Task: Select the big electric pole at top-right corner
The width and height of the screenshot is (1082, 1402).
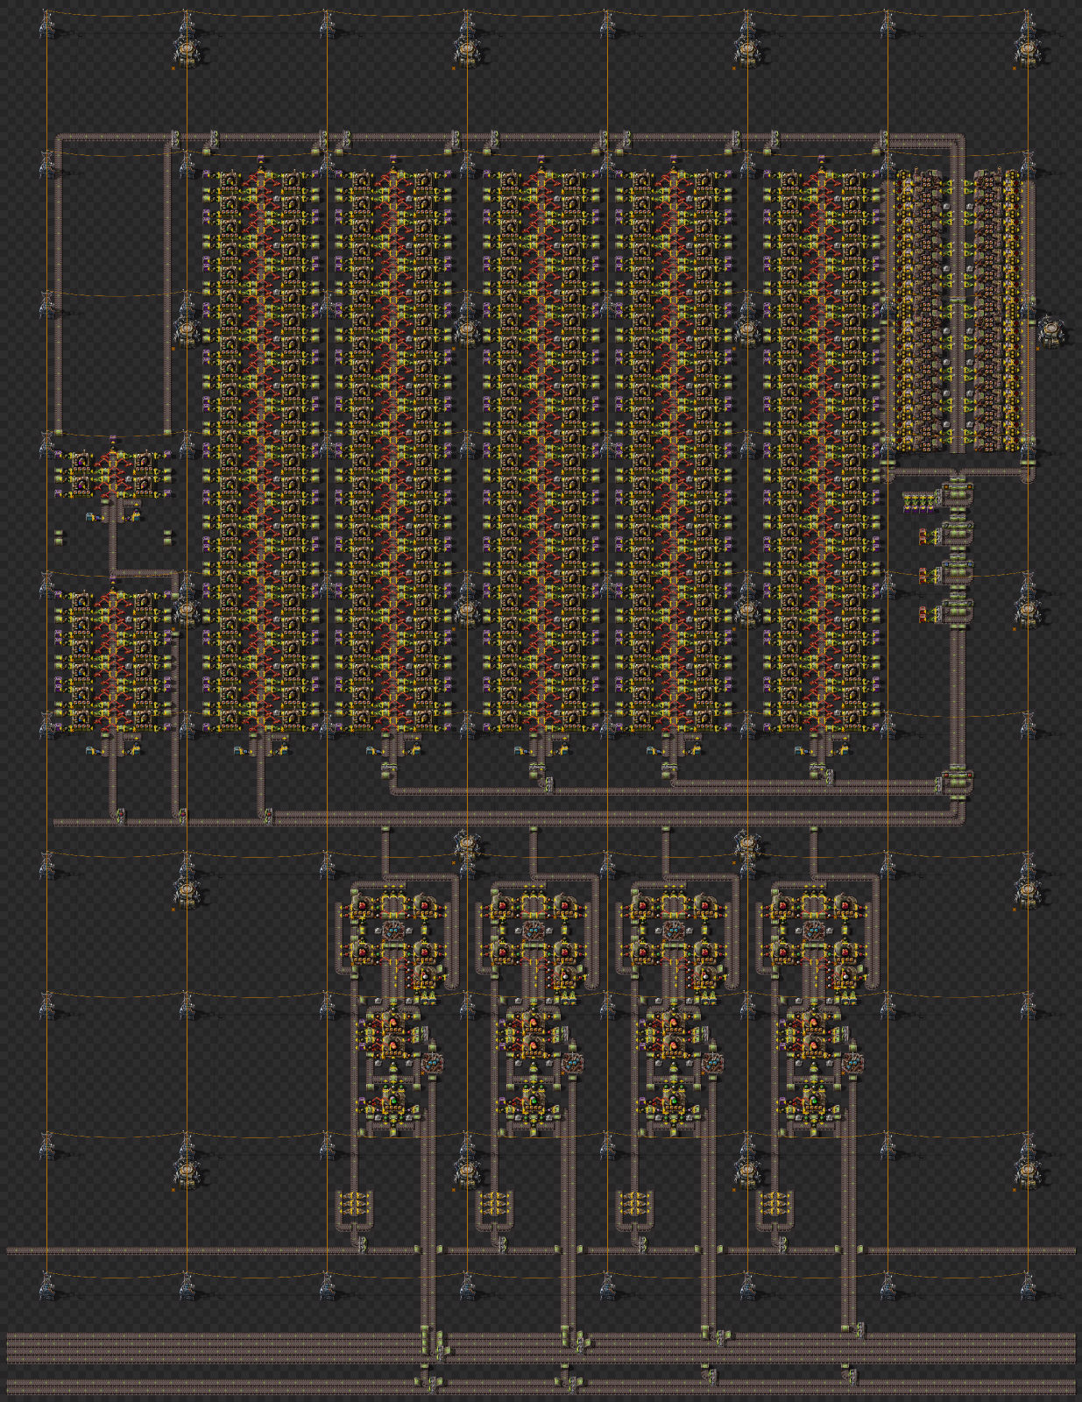Action: 1028,25
